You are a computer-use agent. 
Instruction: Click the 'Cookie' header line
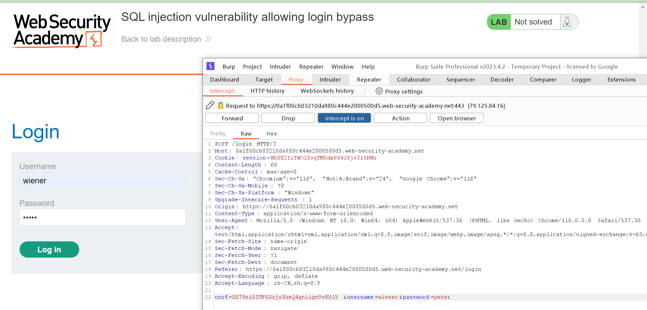[x=296, y=158]
